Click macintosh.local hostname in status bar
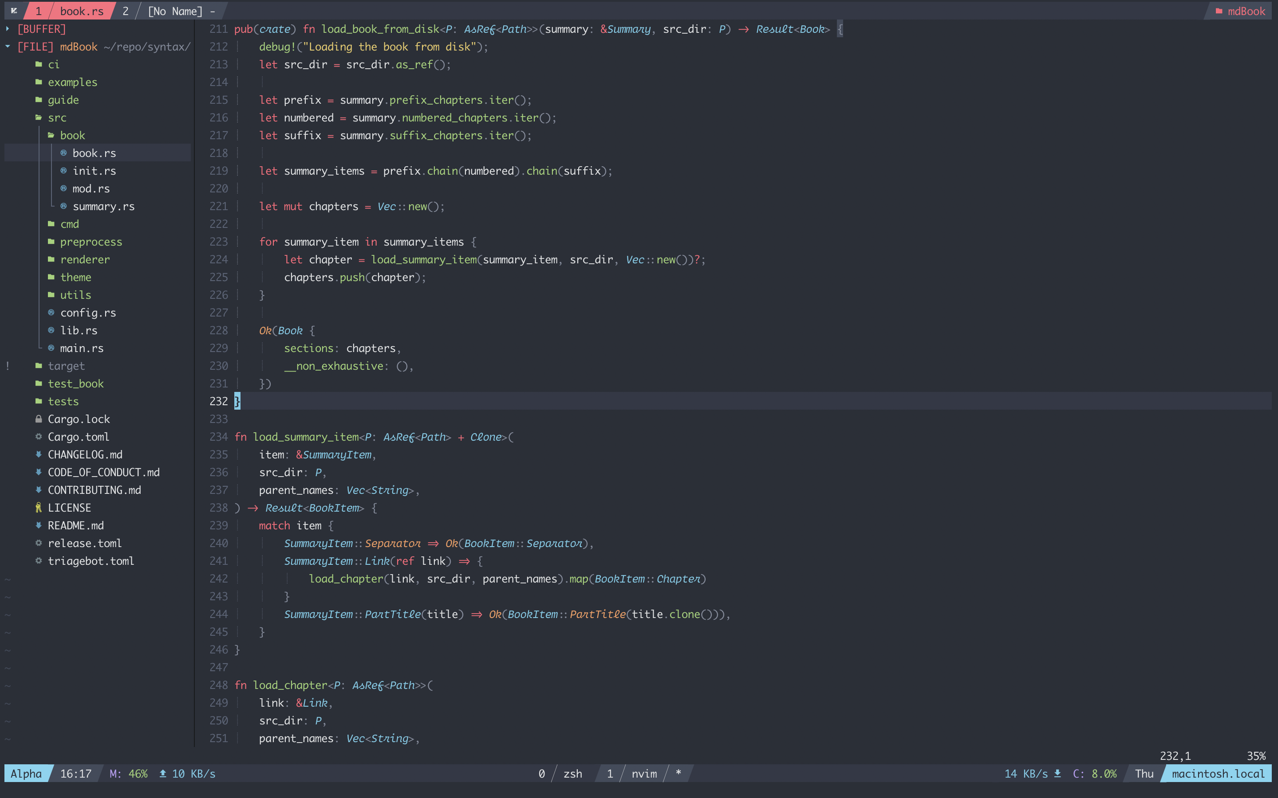The width and height of the screenshot is (1278, 798). 1218,774
